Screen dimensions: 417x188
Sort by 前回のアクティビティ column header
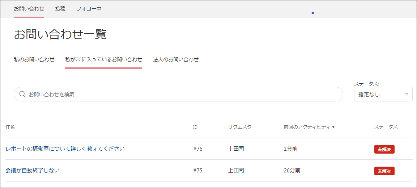coord(309,127)
